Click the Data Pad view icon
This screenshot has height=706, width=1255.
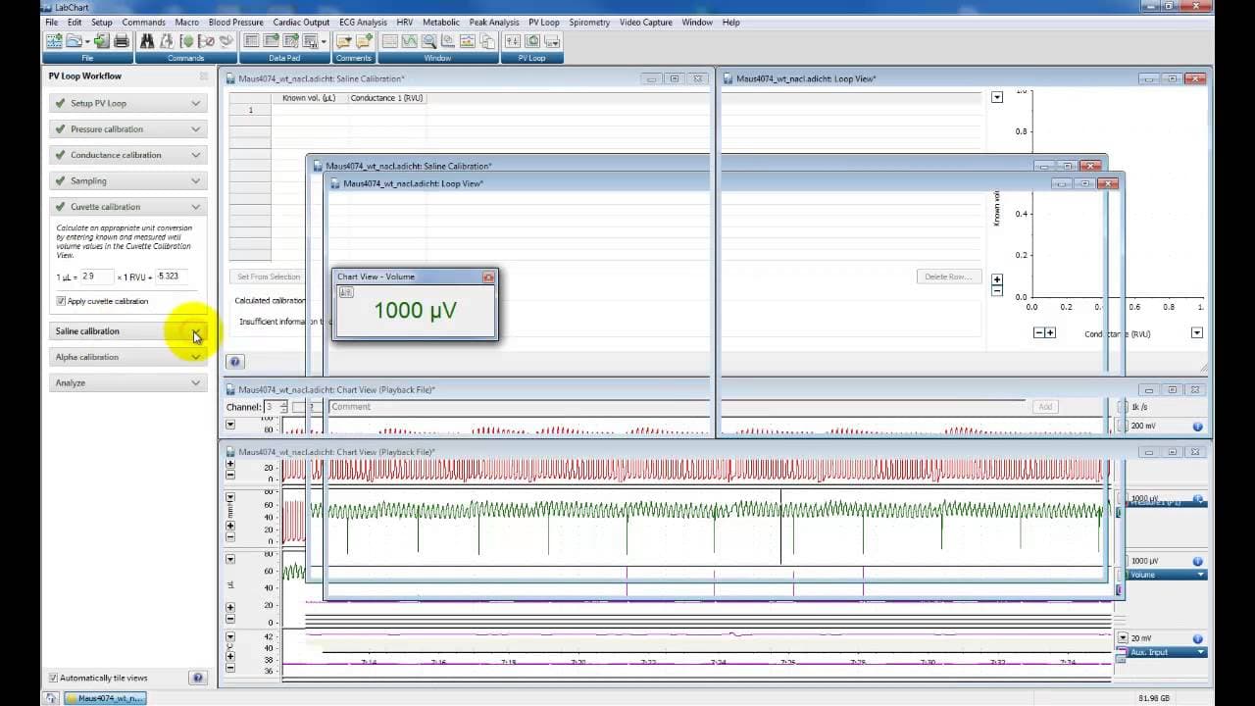251,41
